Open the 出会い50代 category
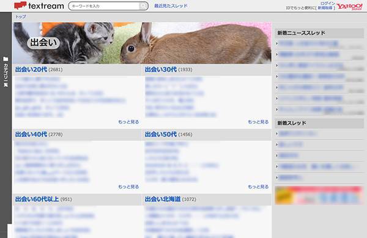 coord(161,134)
